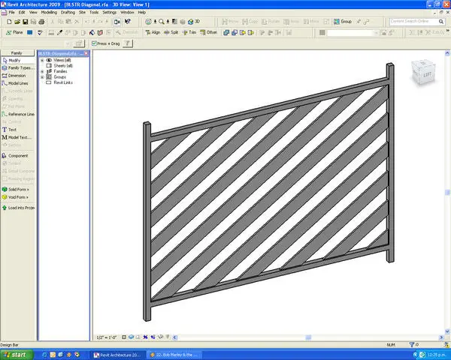Viewport: 451px width, 360px height.
Task: Select the Family tab in Design Bar
Action: tap(17, 52)
